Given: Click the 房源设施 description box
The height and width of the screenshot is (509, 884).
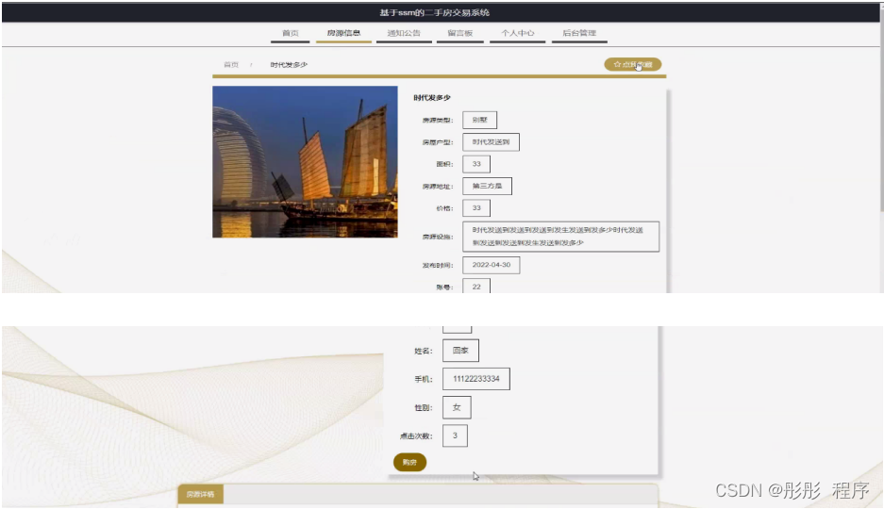Looking at the screenshot, I should 561,237.
